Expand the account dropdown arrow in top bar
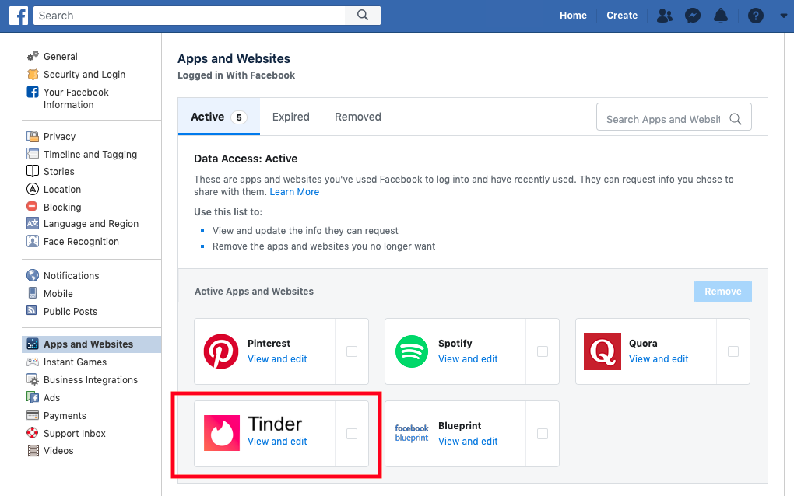The height and width of the screenshot is (496, 794). [x=783, y=16]
